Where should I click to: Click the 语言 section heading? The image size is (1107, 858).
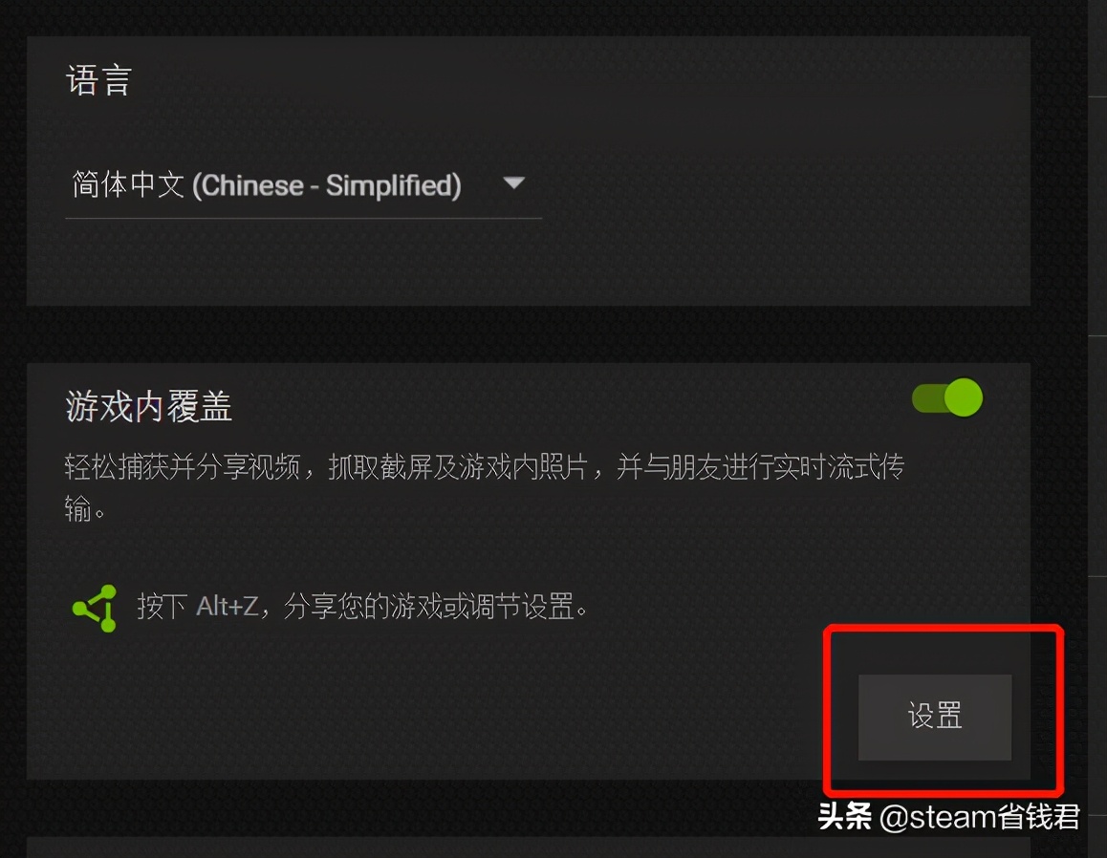99,79
